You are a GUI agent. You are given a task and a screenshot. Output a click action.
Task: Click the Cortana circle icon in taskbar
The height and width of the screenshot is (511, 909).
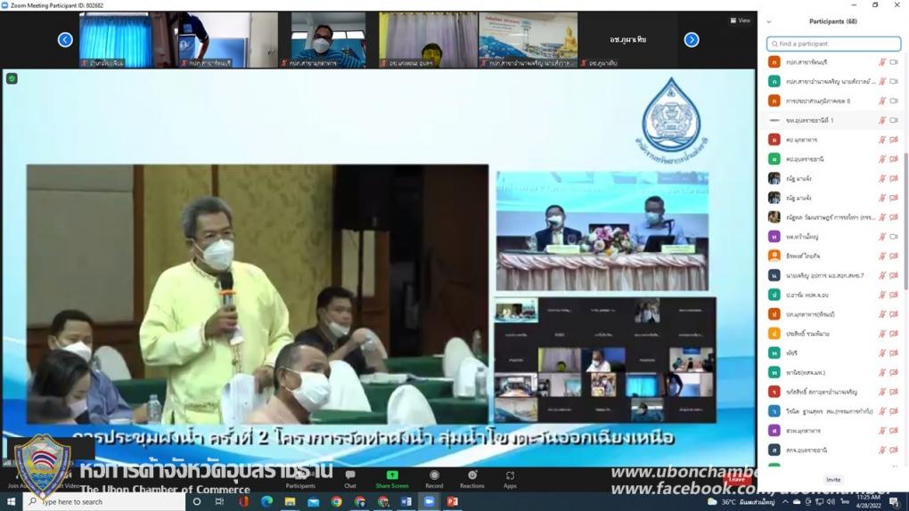point(197,501)
